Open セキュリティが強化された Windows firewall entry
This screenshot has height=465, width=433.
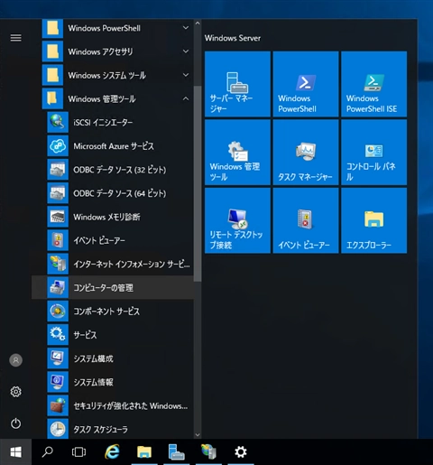pyautogui.click(x=113, y=405)
